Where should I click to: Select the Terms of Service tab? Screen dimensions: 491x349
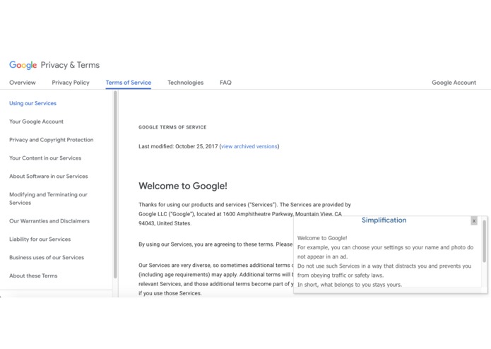tap(129, 83)
